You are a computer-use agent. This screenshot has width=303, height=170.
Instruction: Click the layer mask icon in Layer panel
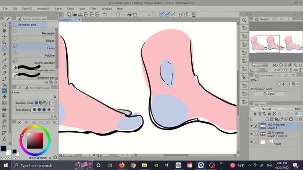[291, 119]
